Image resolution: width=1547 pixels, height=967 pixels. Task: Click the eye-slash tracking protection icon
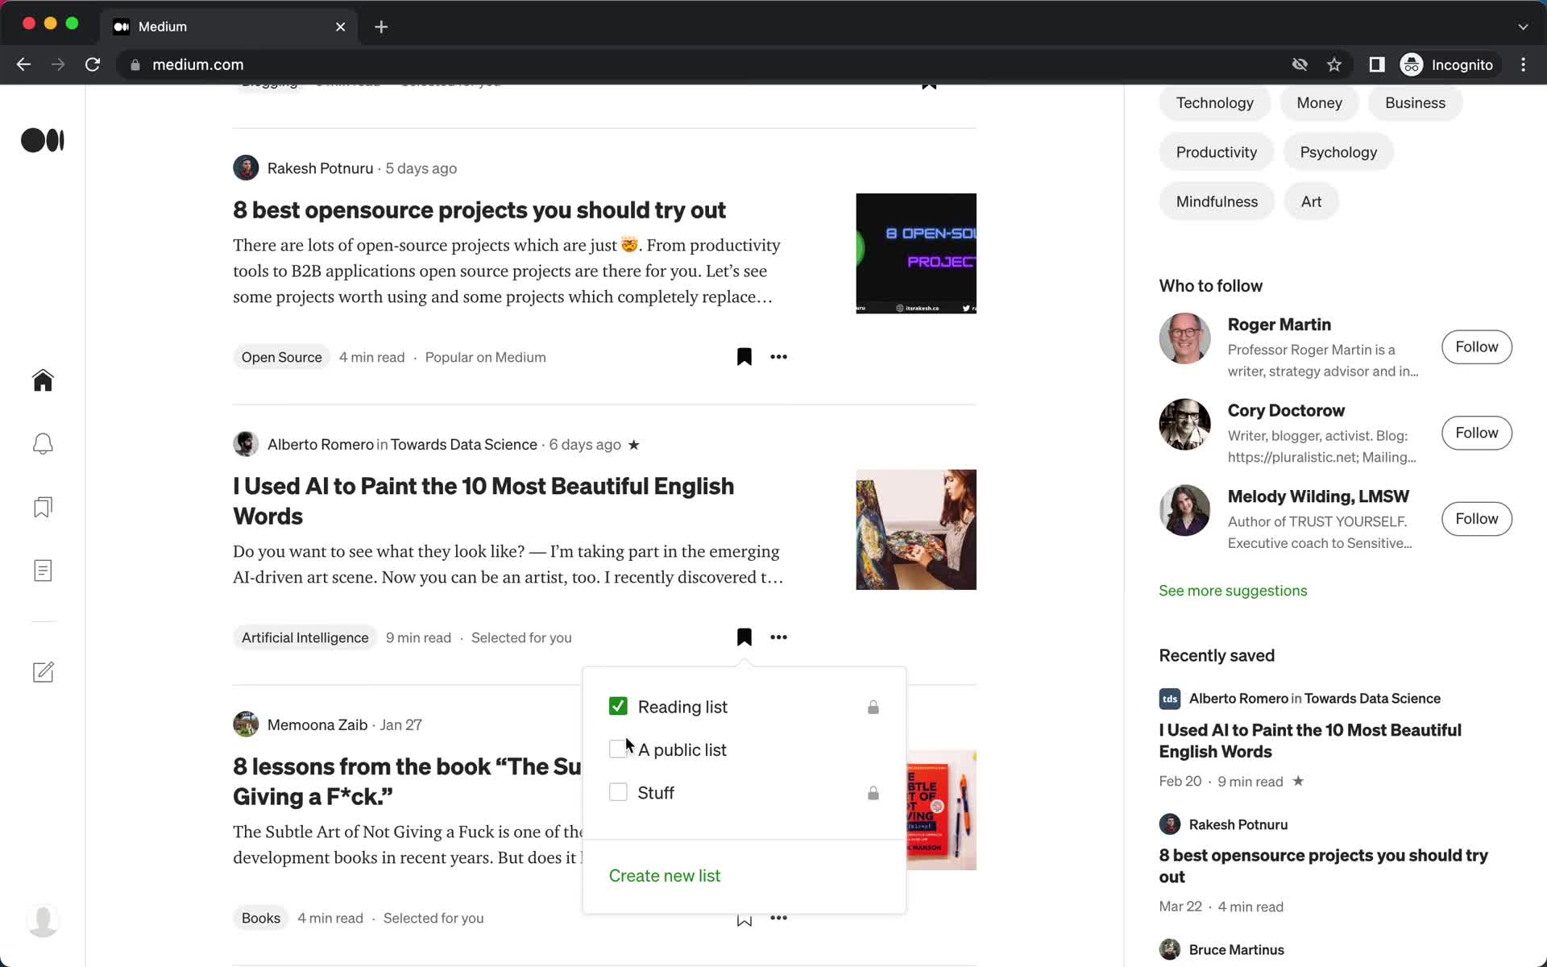1300,64
